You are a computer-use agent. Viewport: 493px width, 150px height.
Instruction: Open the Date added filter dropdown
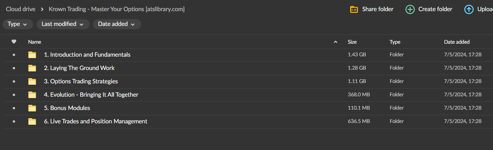[117, 24]
